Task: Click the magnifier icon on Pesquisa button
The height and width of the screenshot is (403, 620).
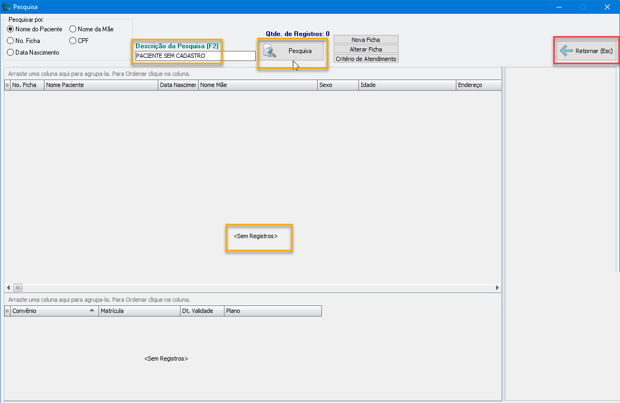Action: click(271, 51)
